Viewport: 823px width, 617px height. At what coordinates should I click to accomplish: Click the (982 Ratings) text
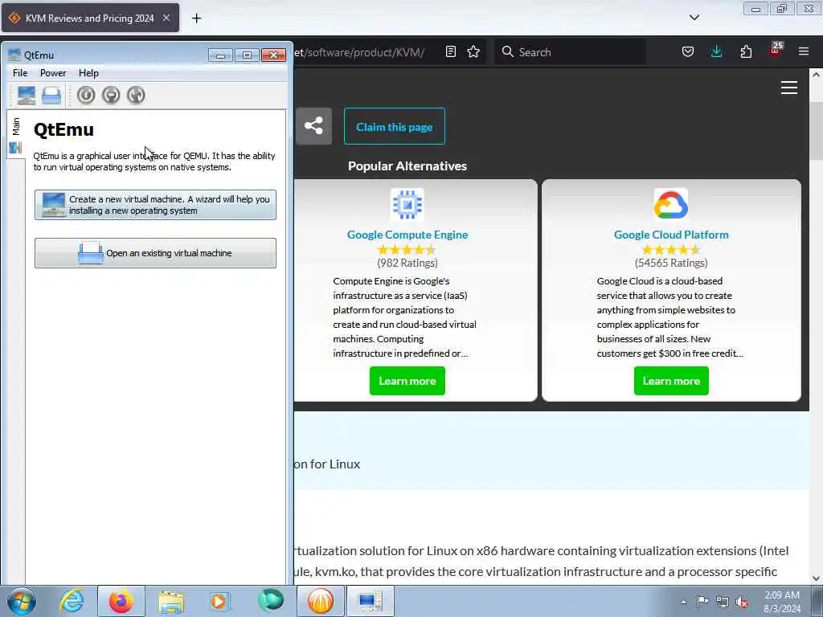point(407,263)
